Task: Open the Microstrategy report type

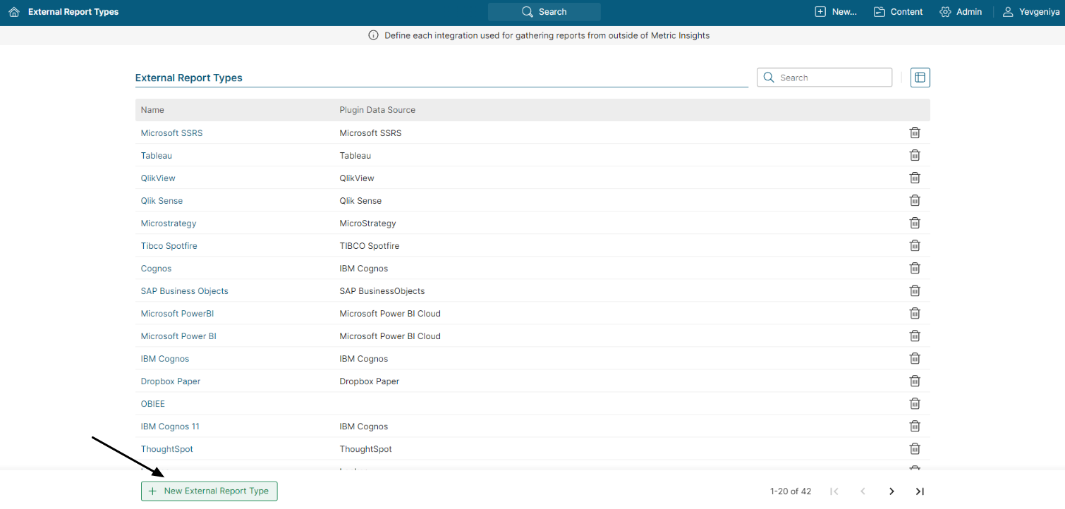Action: 169,223
